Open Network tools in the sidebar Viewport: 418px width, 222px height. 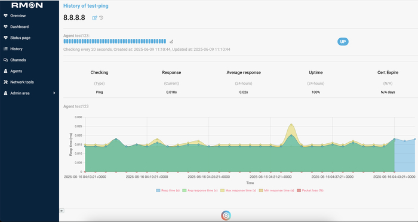pyautogui.click(x=22, y=82)
